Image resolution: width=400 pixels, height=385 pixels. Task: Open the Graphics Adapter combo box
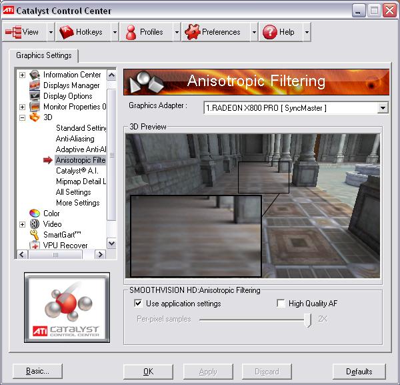tap(296, 108)
